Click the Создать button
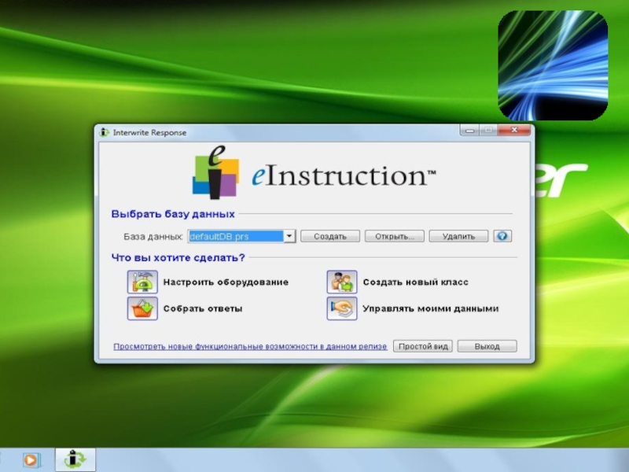The image size is (629, 472). 330,236
